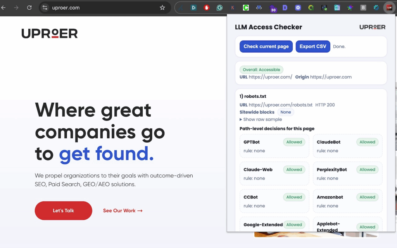Click the Let's Talk button

click(64, 210)
